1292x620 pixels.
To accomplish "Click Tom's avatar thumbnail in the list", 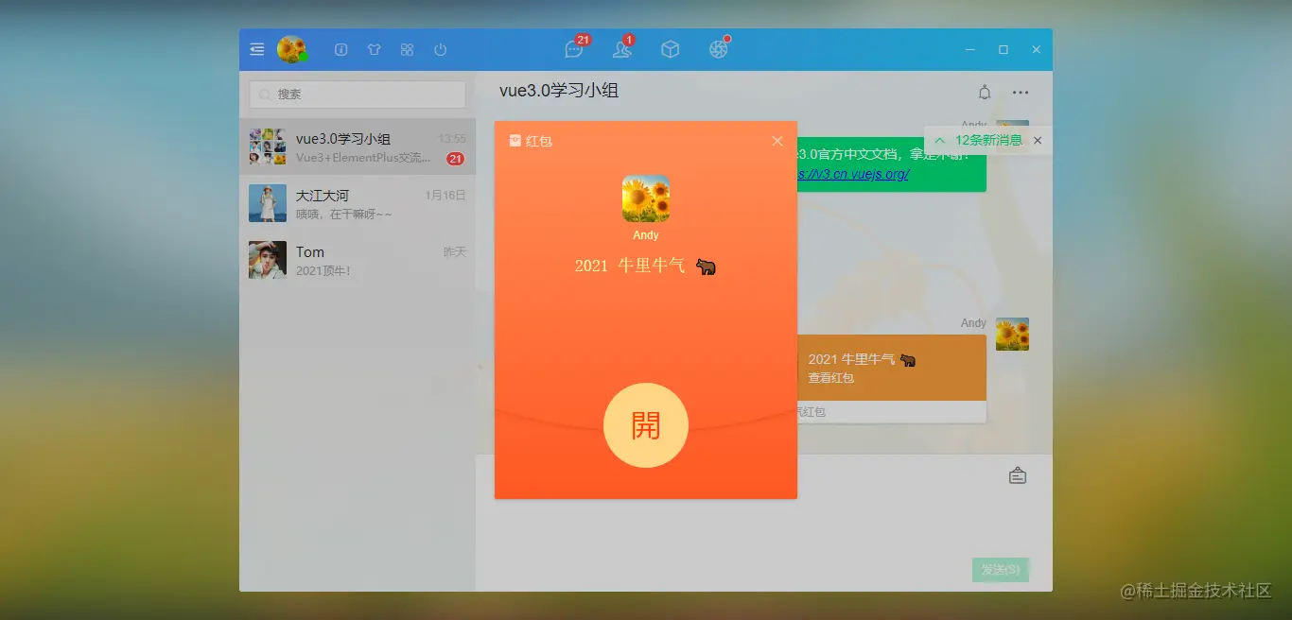I will pyautogui.click(x=268, y=260).
